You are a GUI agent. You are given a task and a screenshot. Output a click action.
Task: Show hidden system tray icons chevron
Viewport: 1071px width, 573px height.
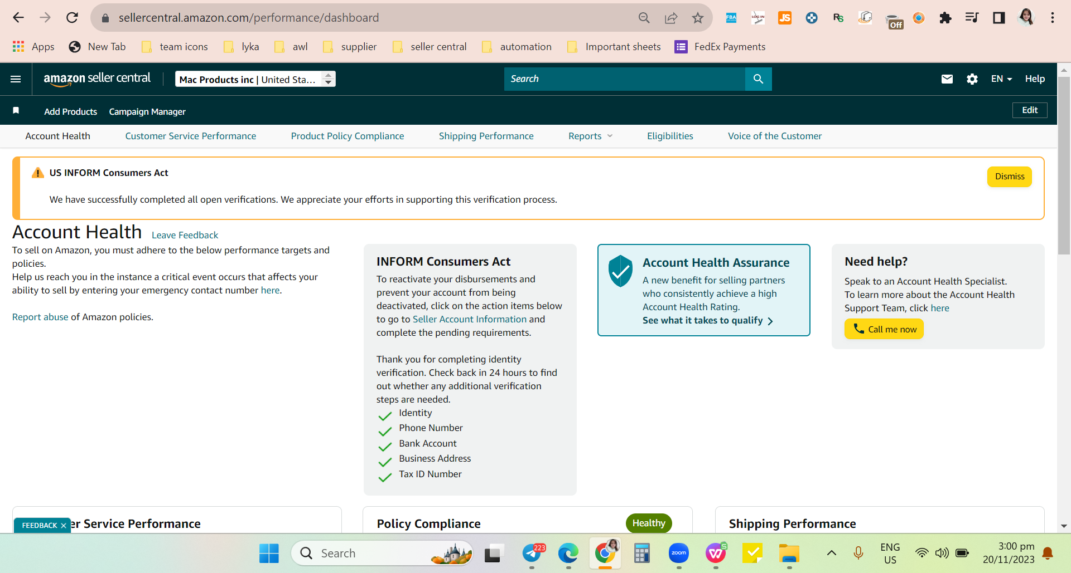(832, 553)
